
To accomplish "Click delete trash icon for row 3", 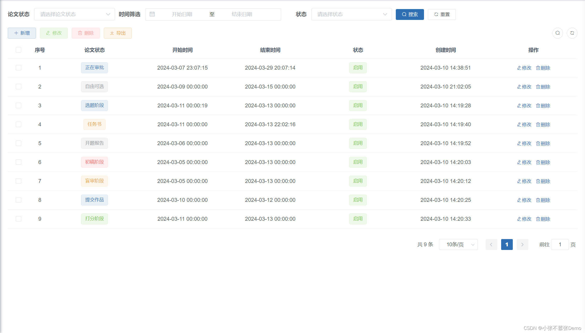I will coord(538,106).
